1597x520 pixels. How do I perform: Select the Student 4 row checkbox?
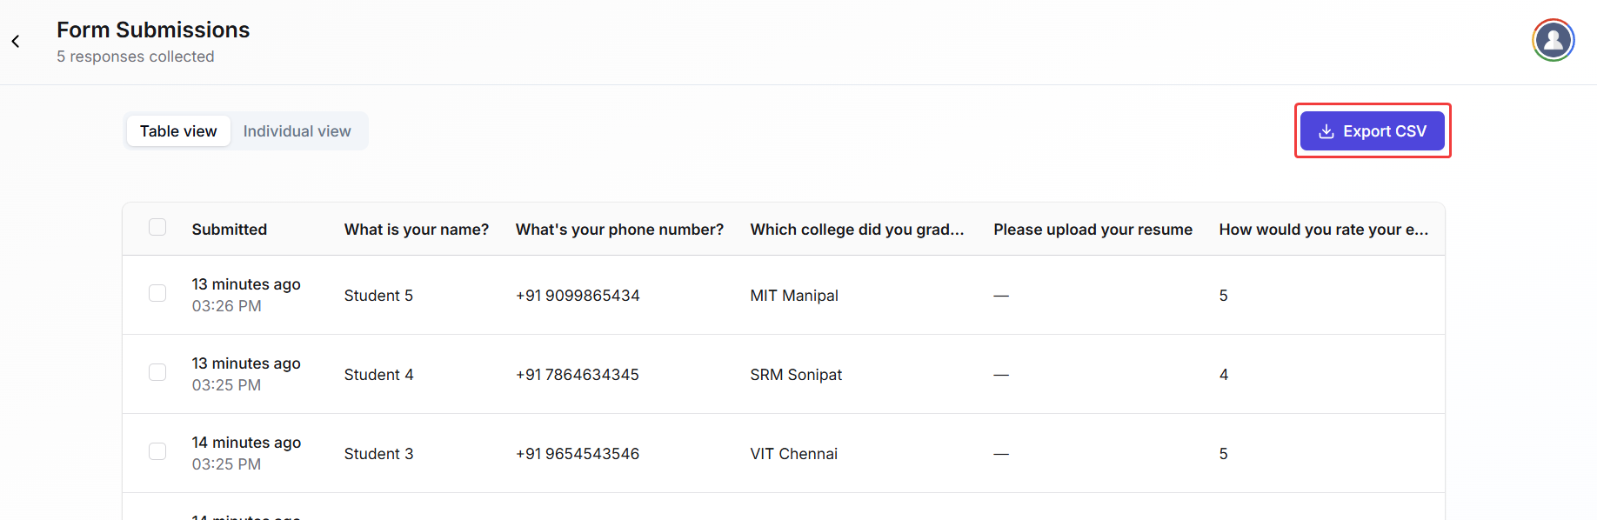[157, 373]
